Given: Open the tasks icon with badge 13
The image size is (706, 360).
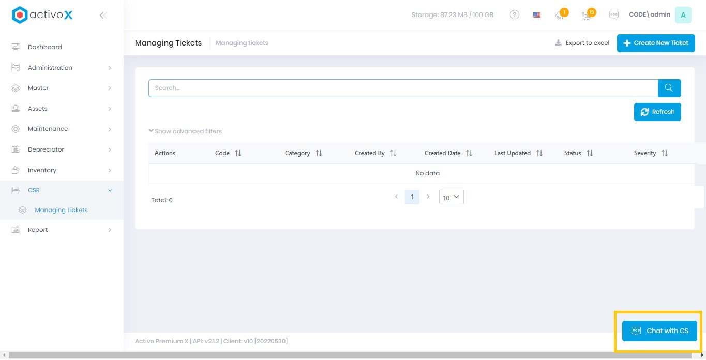Looking at the screenshot, I should click(587, 16).
